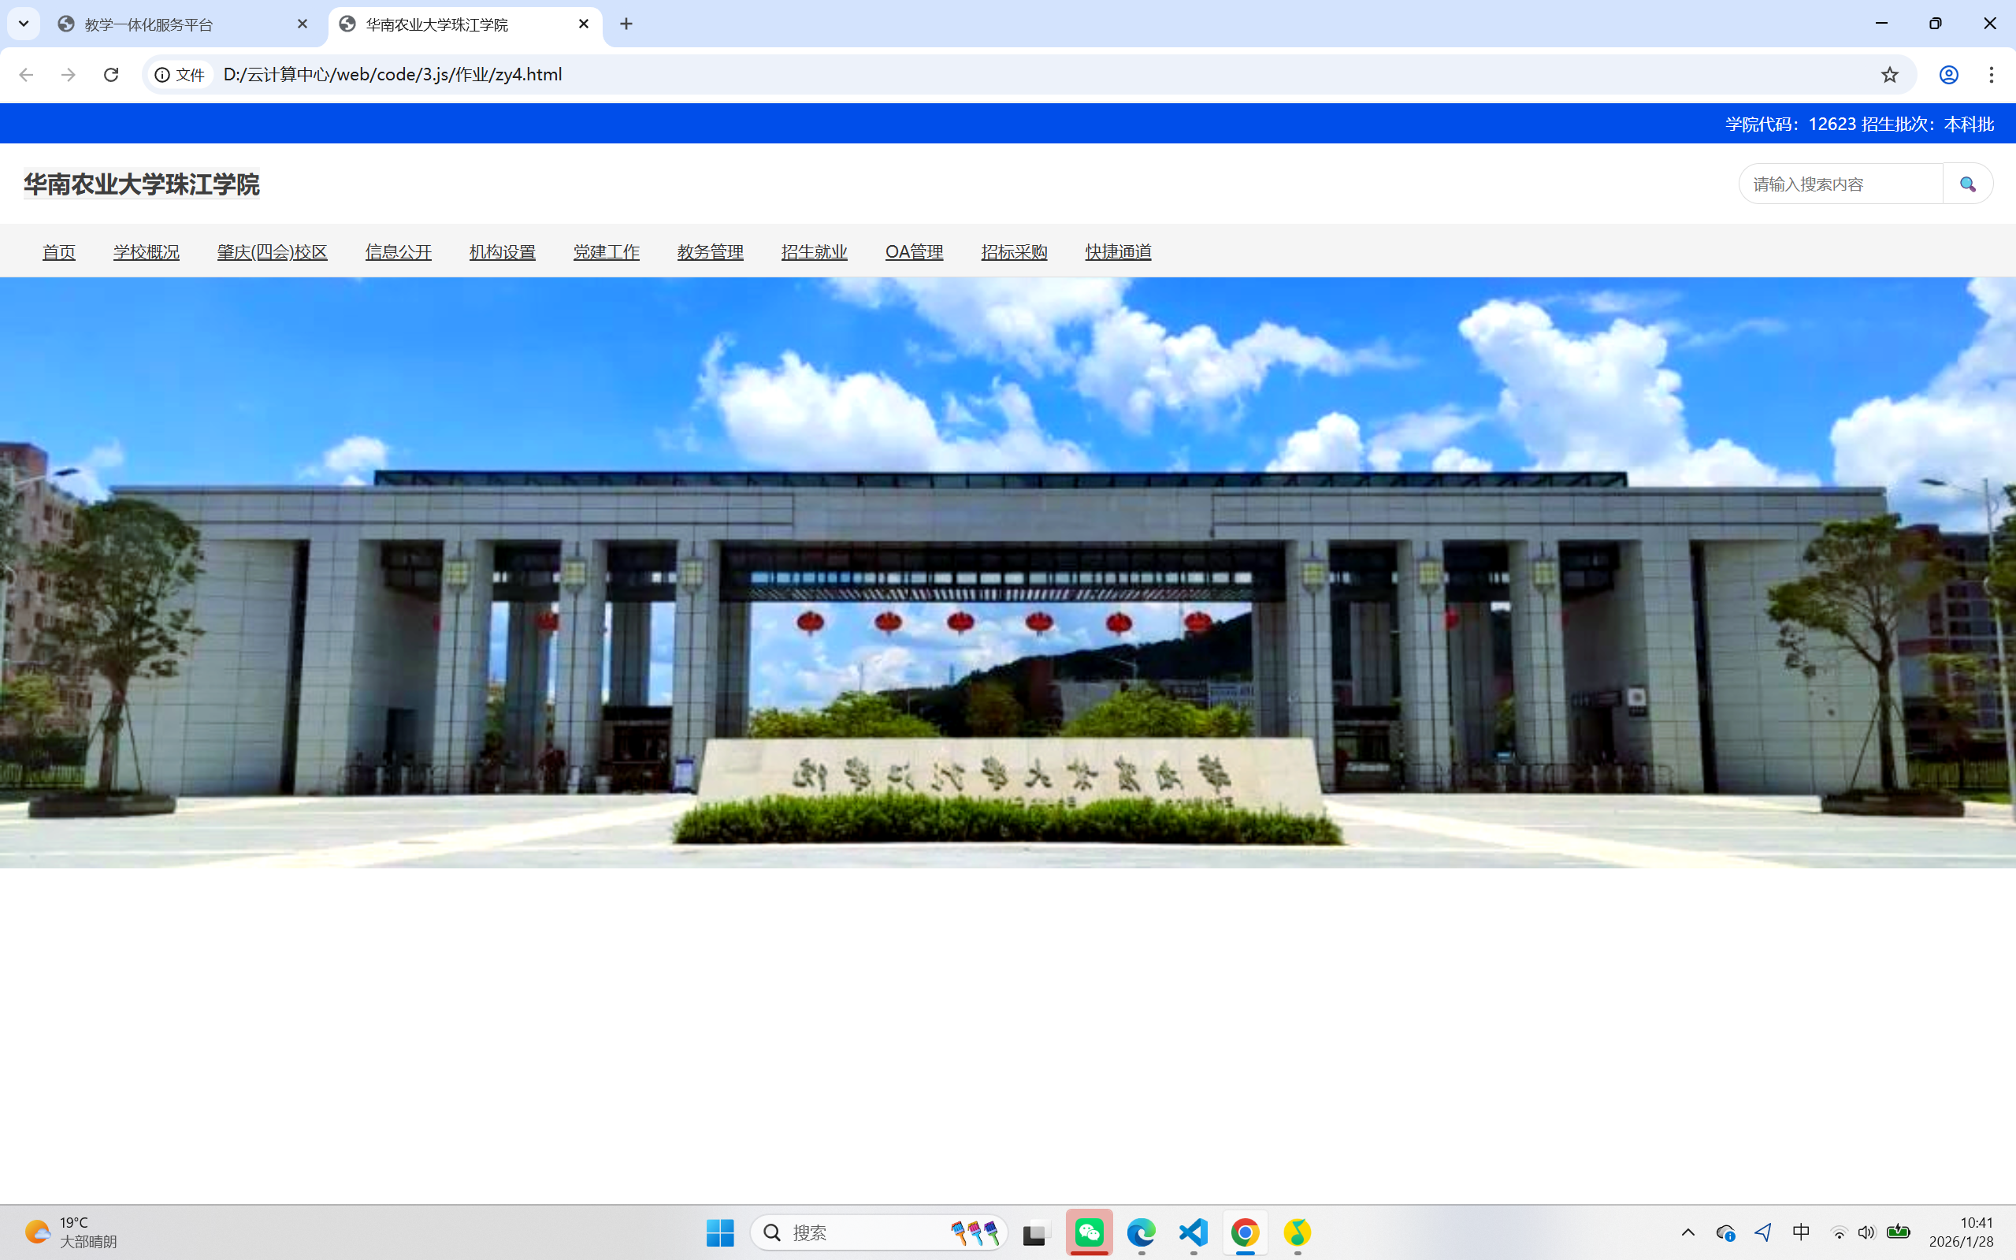Open Chrome profile avatar icon
The image size is (2016, 1260).
click(1947, 75)
